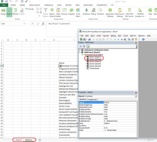Switch to Alphabetic properties tab

point(83,99)
